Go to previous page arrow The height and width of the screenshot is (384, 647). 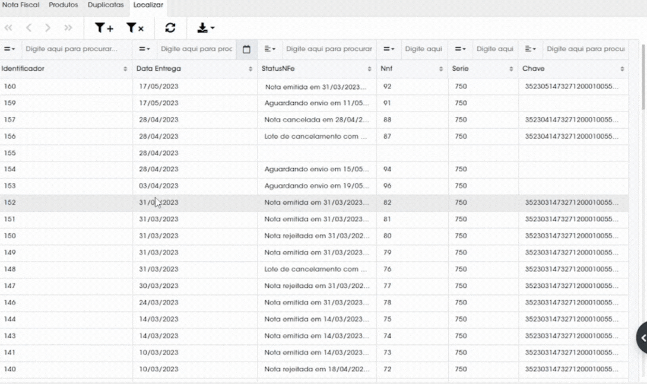28,28
